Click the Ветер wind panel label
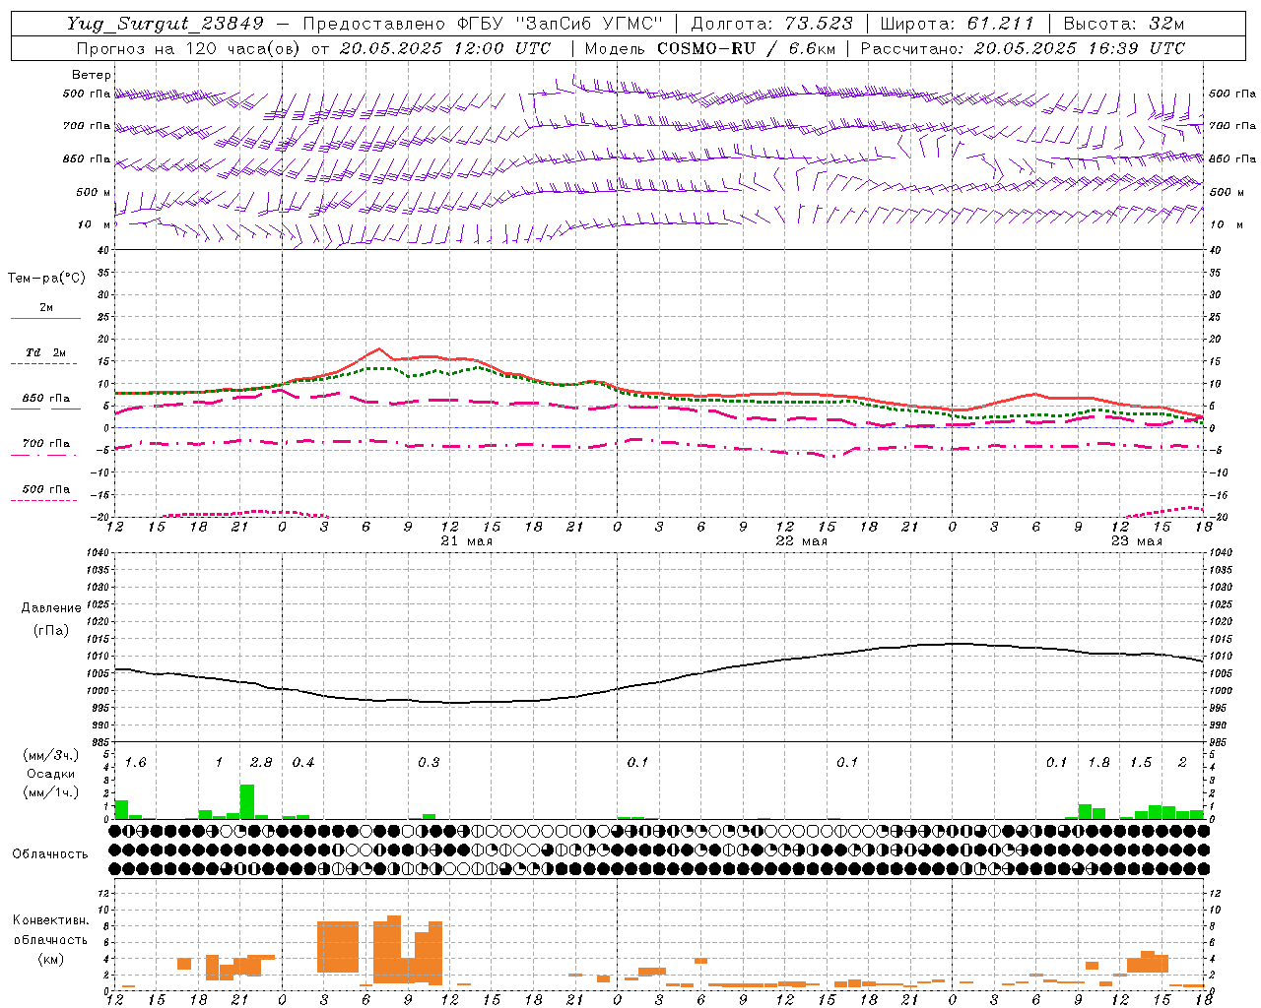This screenshot has width=1261, height=1008. coord(91,75)
